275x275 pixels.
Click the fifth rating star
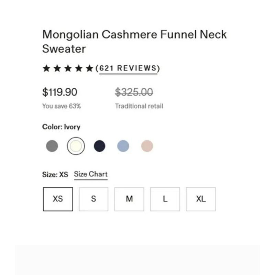89,68
